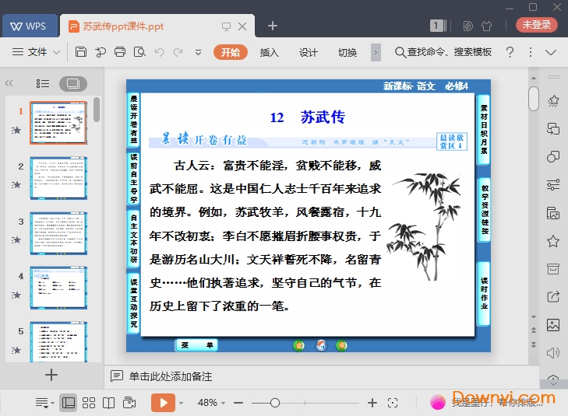Click the Print icon
This screenshot has height=416, width=568.
pos(120,52)
